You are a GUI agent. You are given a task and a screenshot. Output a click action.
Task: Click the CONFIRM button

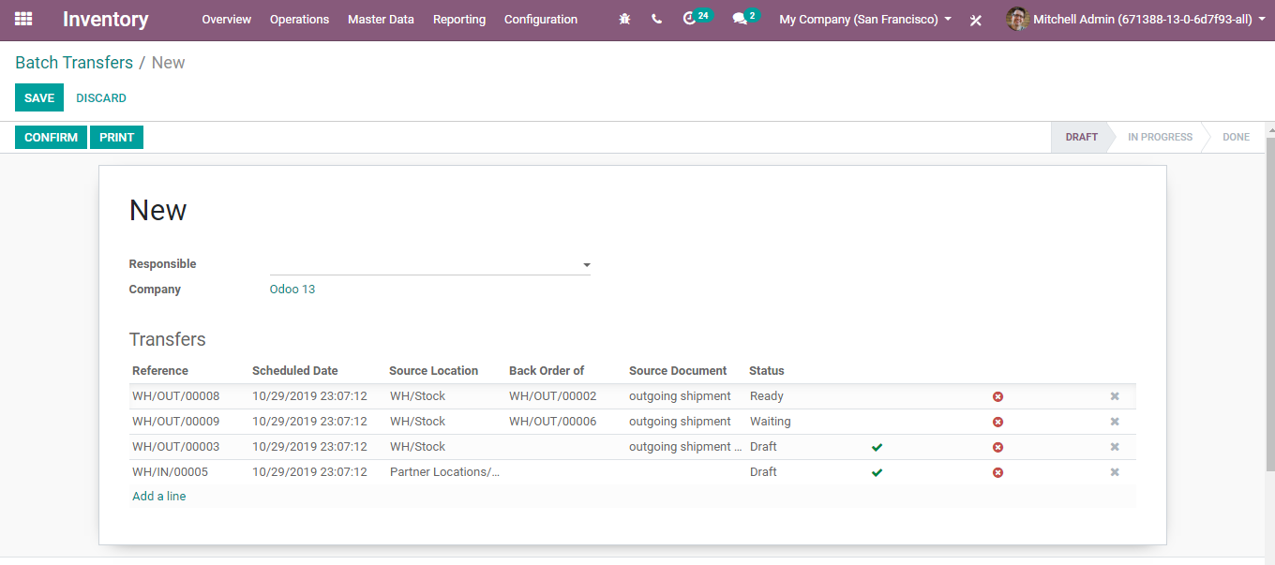point(52,137)
